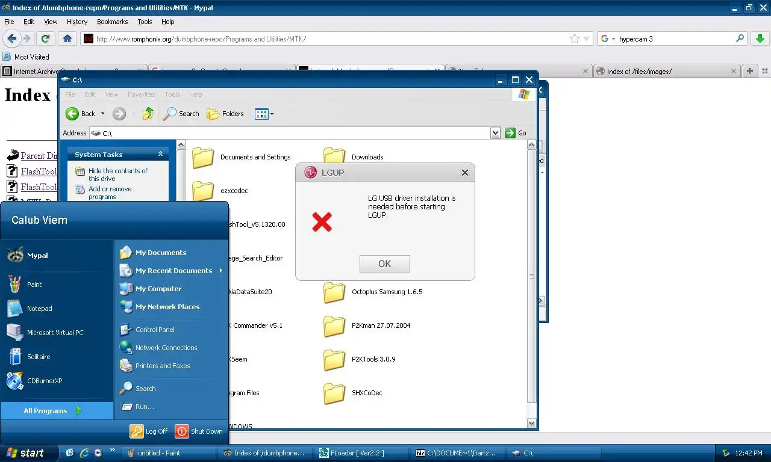Screen dimensions: 771x462
Task: Open Search from the Start menu
Action: (170, 389)
